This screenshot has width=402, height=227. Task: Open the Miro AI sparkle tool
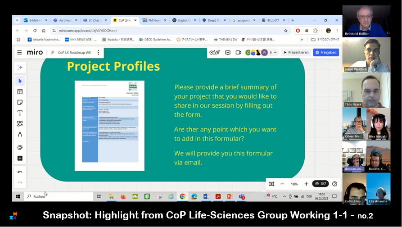[x=20, y=67]
